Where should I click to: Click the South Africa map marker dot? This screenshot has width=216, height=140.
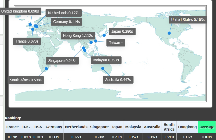[x=46, y=69]
